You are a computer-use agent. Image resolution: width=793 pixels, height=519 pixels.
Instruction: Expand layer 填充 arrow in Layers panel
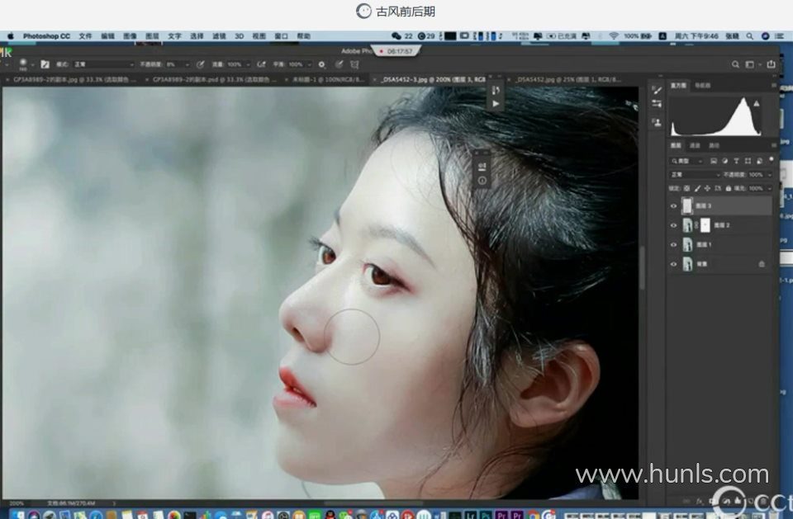(769, 188)
